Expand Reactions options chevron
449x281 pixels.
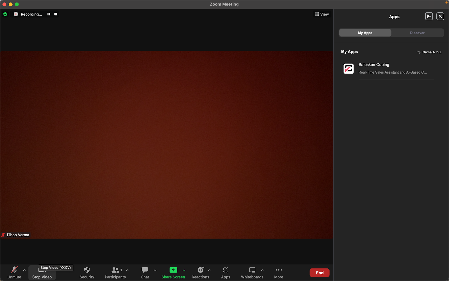coord(209,270)
